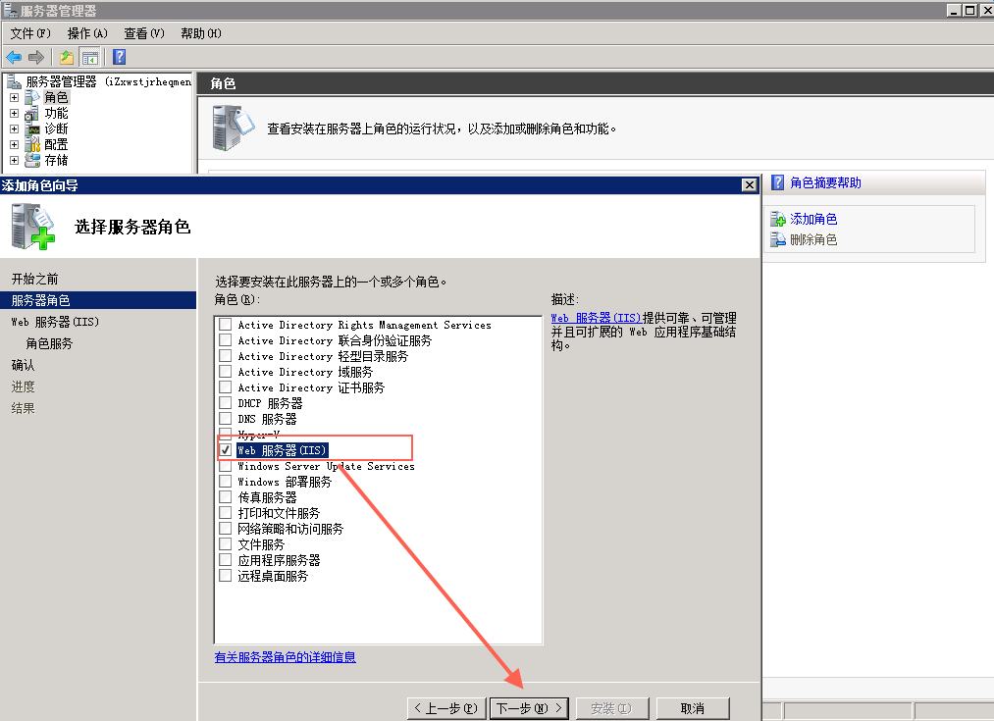Check the DNS 服务器 role checkbox
This screenshot has width=994, height=721.
pyautogui.click(x=226, y=419)
